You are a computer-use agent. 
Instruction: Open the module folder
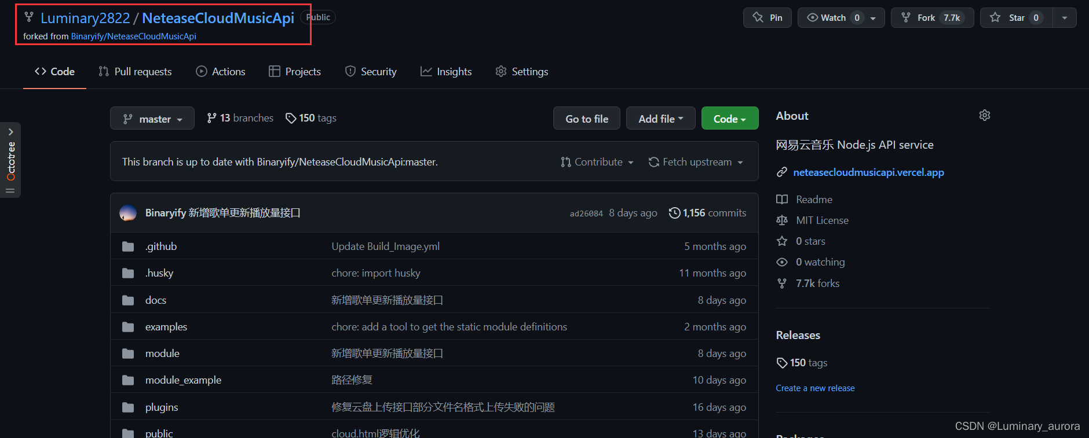pyautogui.click(x=162, y=354)
